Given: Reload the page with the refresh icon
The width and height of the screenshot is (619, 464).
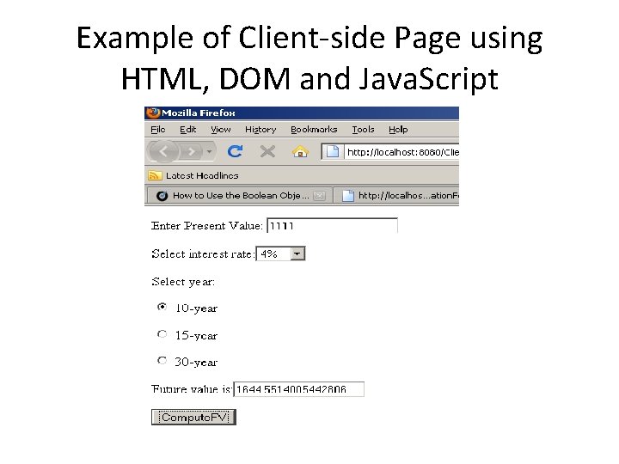Looking at the screenshot, I should 235,151.
